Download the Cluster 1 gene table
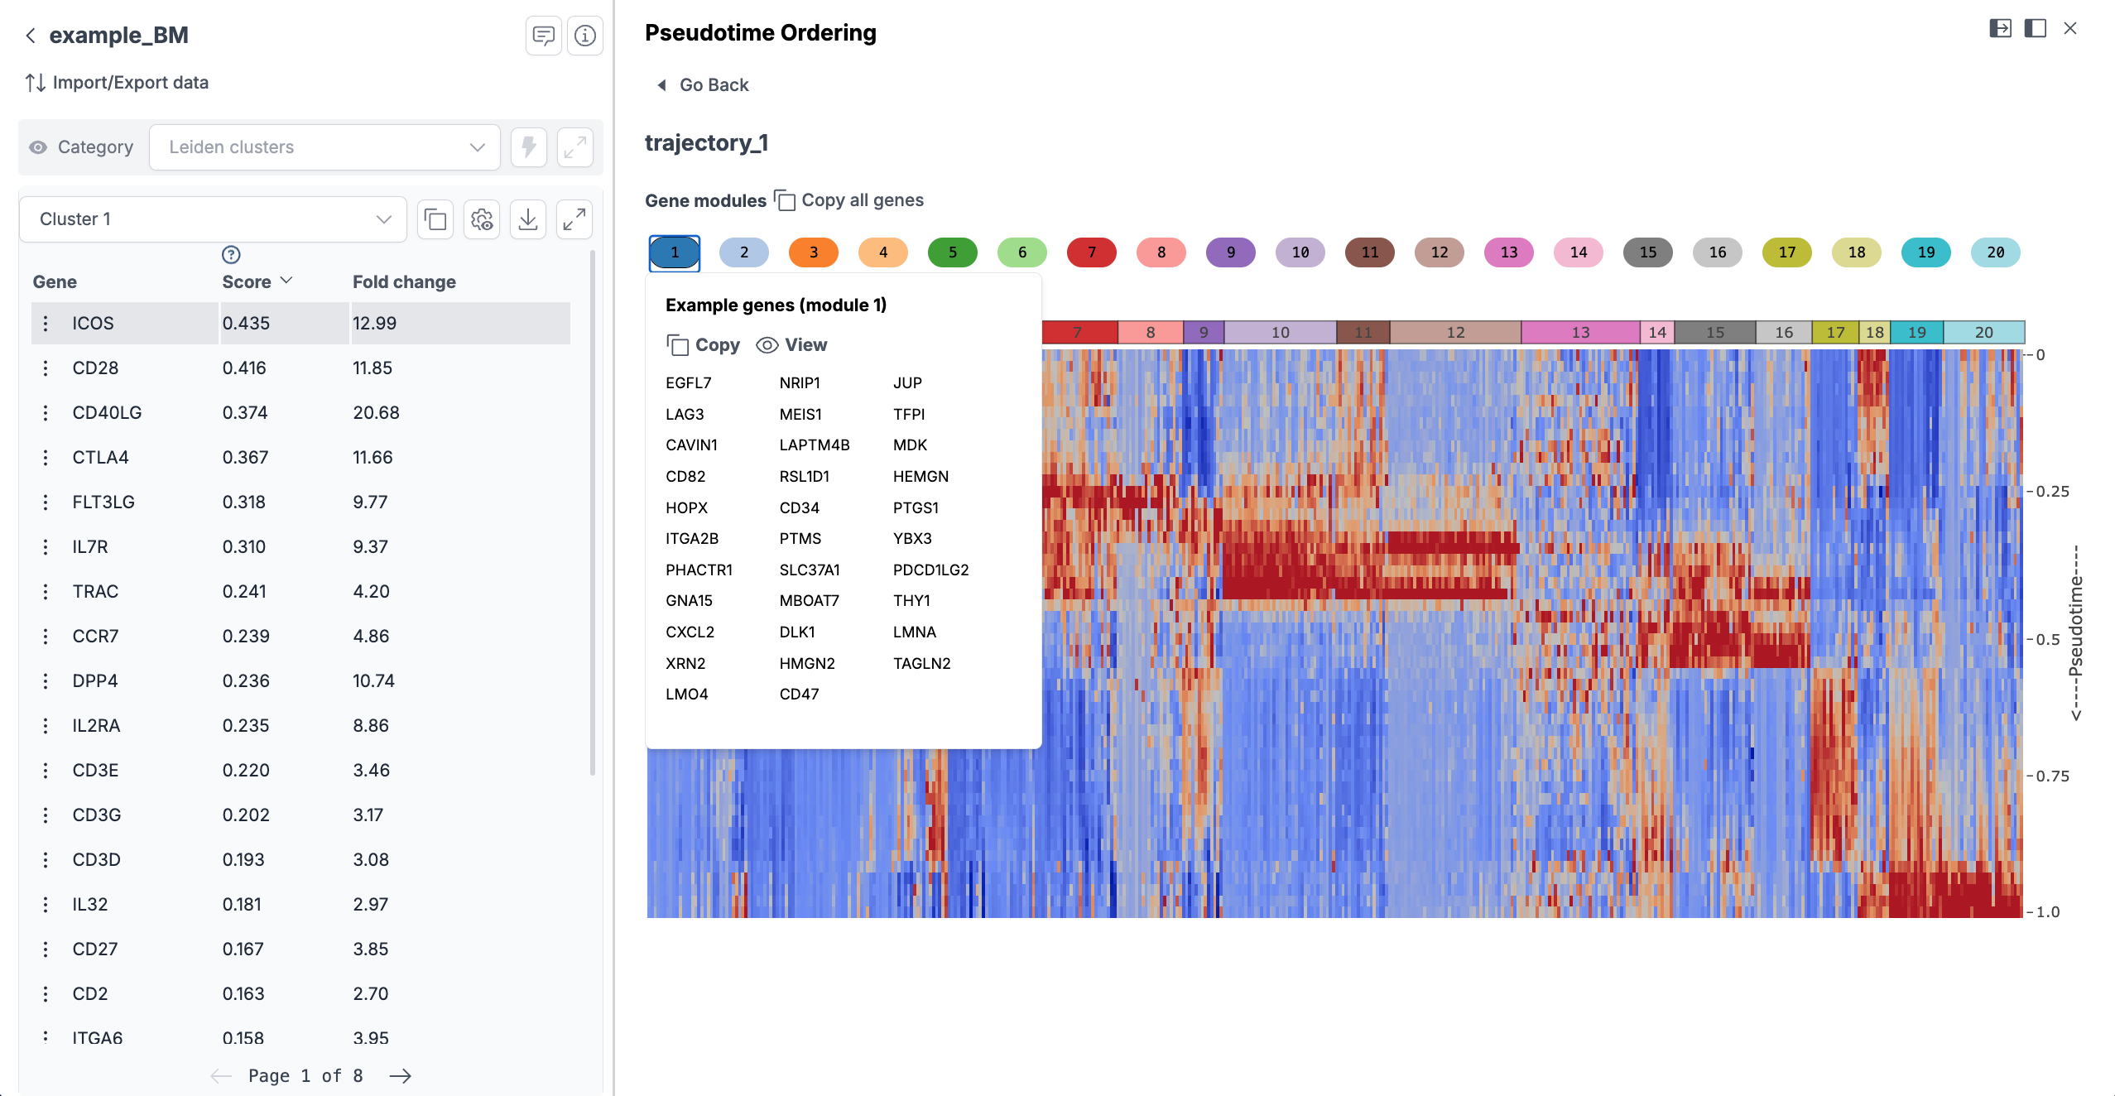The image size is (2115, 1096). pyautogui.click(x=527, y=219)
